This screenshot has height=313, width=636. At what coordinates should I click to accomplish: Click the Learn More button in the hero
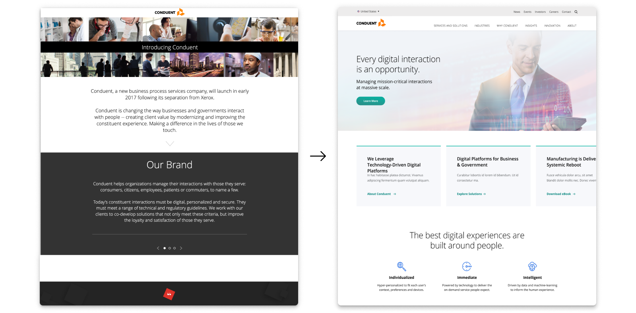coord(370,101)
